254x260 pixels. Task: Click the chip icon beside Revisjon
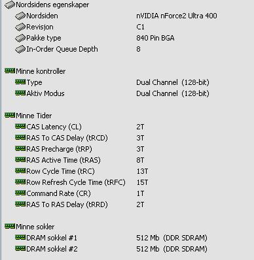click(x=20, y=27)
